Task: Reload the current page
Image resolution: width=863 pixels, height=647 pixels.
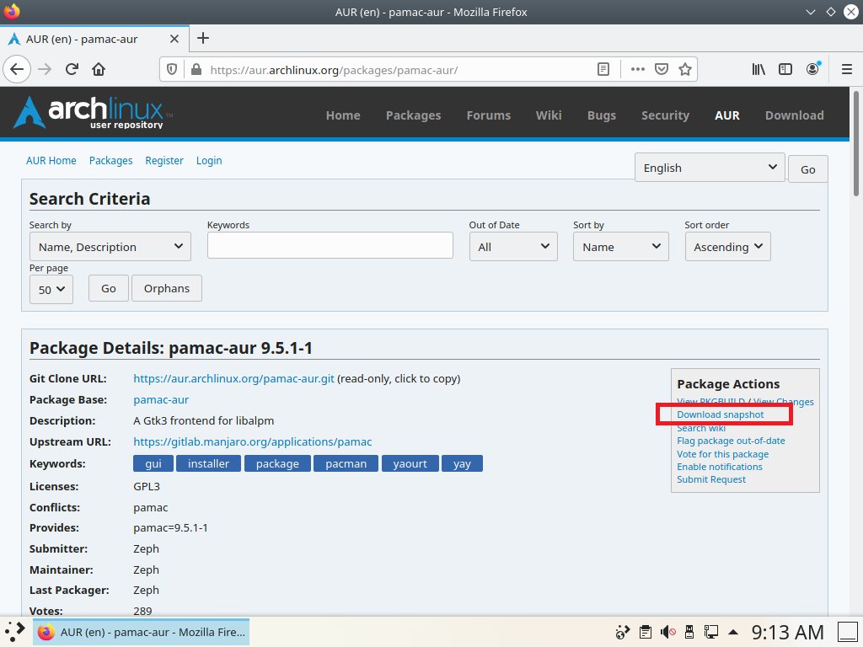Action: (72, 69)
